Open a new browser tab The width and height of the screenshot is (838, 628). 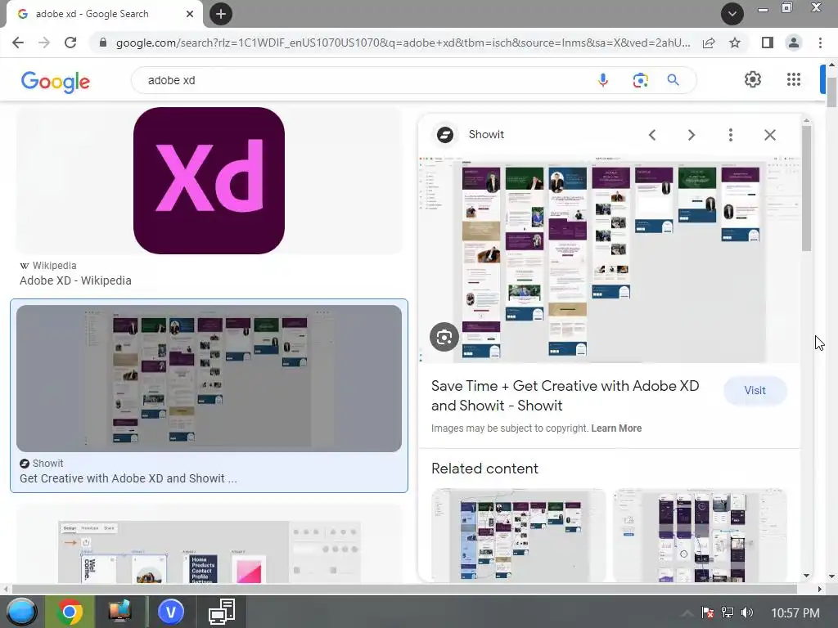click(x=221, y=14)
